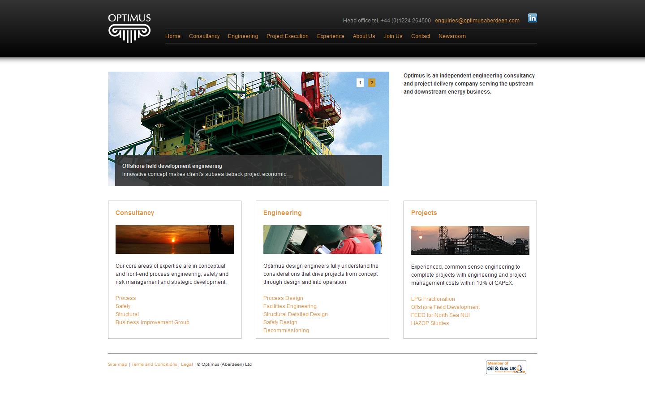The height and width of the screenshot is (403, 645).
Task: Open the Experience menu
Action: [x=331, y=36]
